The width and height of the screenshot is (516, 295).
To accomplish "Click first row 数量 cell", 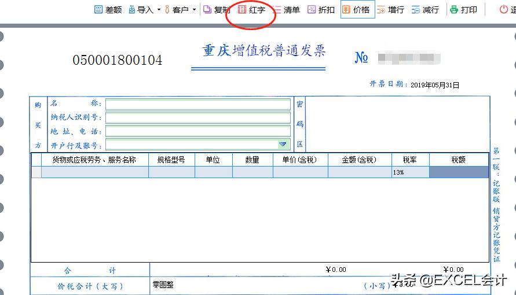I will coord(252,172).
